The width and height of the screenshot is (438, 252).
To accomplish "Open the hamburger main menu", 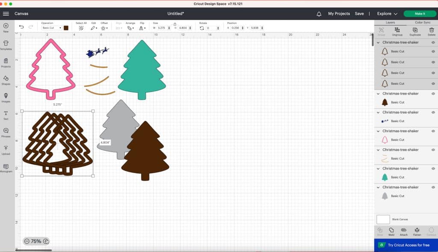I will pos(6,13).
